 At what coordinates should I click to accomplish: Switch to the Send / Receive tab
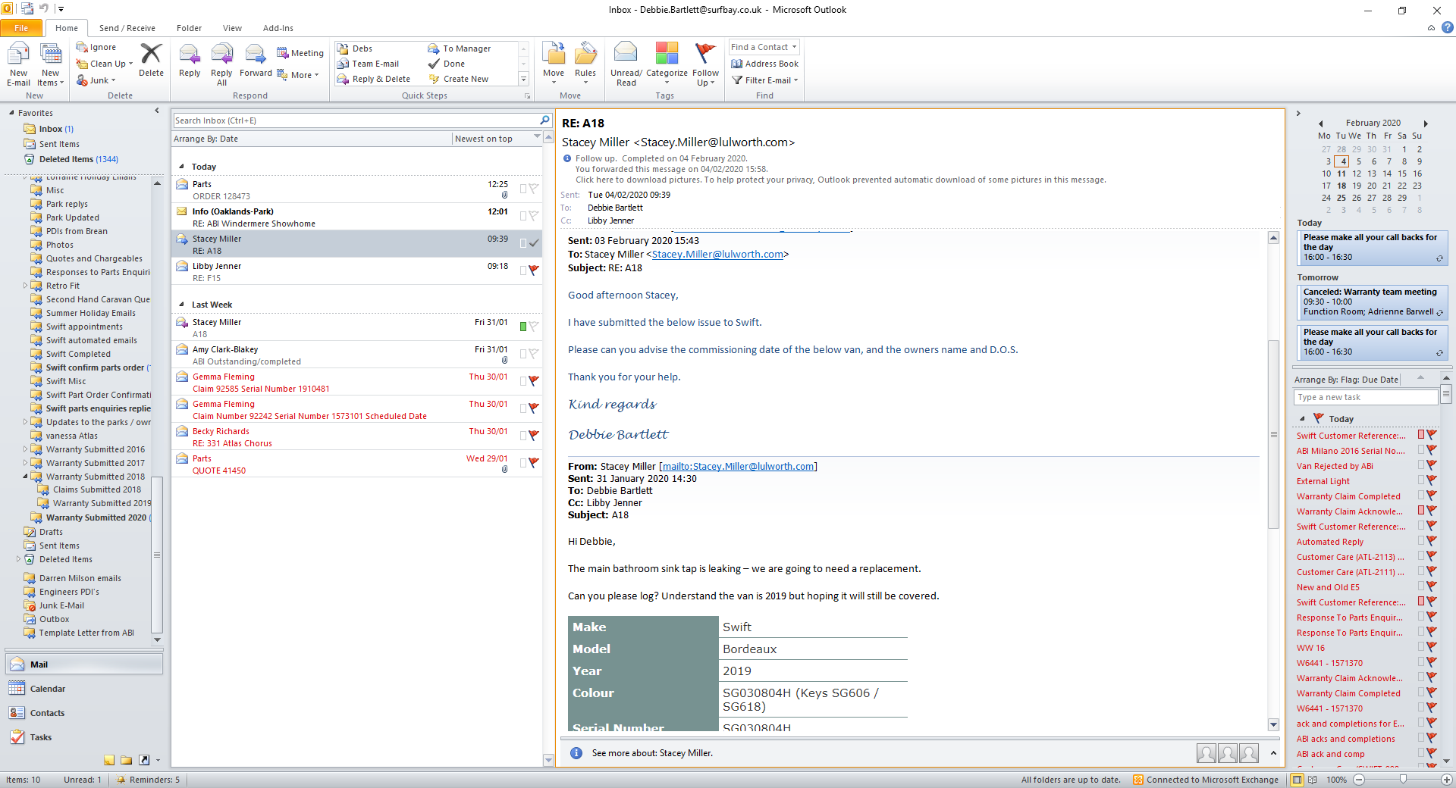[x=127, y=28]
